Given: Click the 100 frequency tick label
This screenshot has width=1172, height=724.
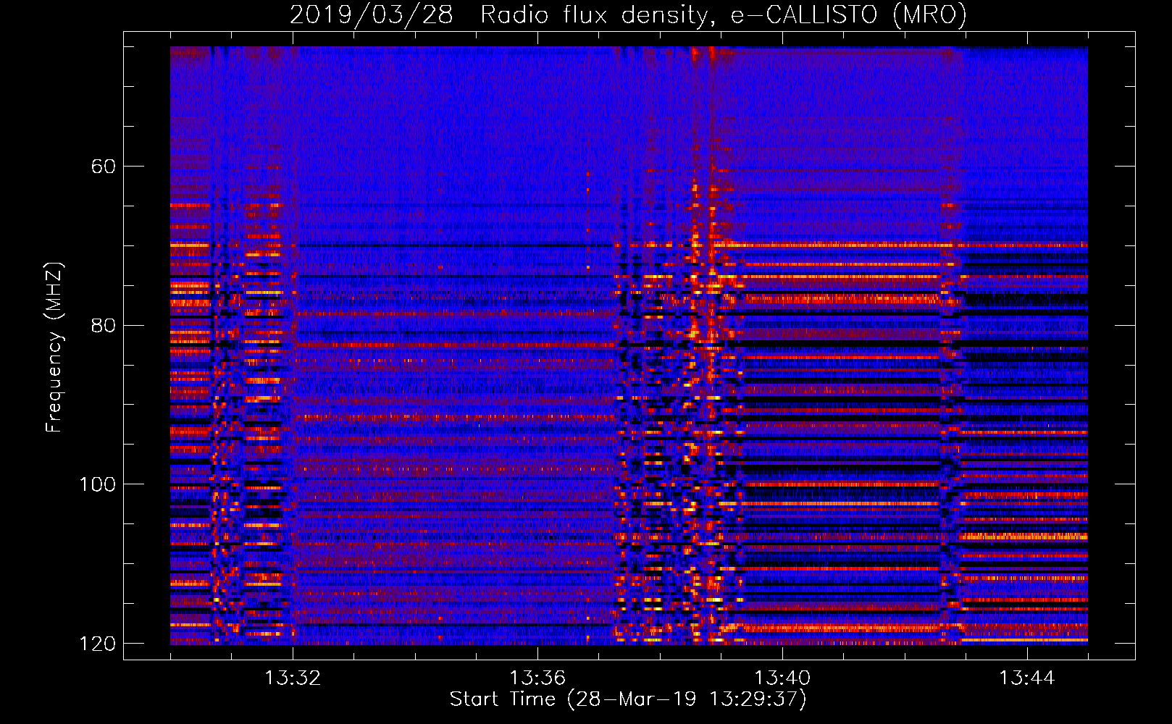Looking at the screenshot, I should [x=98, y=484].
